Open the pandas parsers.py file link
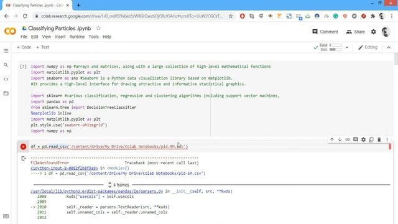This screenshot has height=224, width=398. click(x=97, y=191)
